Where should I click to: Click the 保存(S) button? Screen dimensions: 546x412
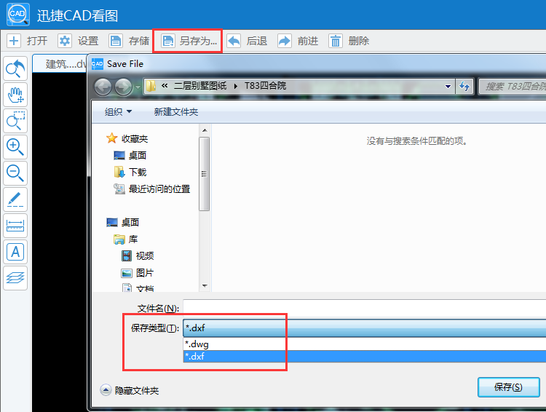[508, 387]
